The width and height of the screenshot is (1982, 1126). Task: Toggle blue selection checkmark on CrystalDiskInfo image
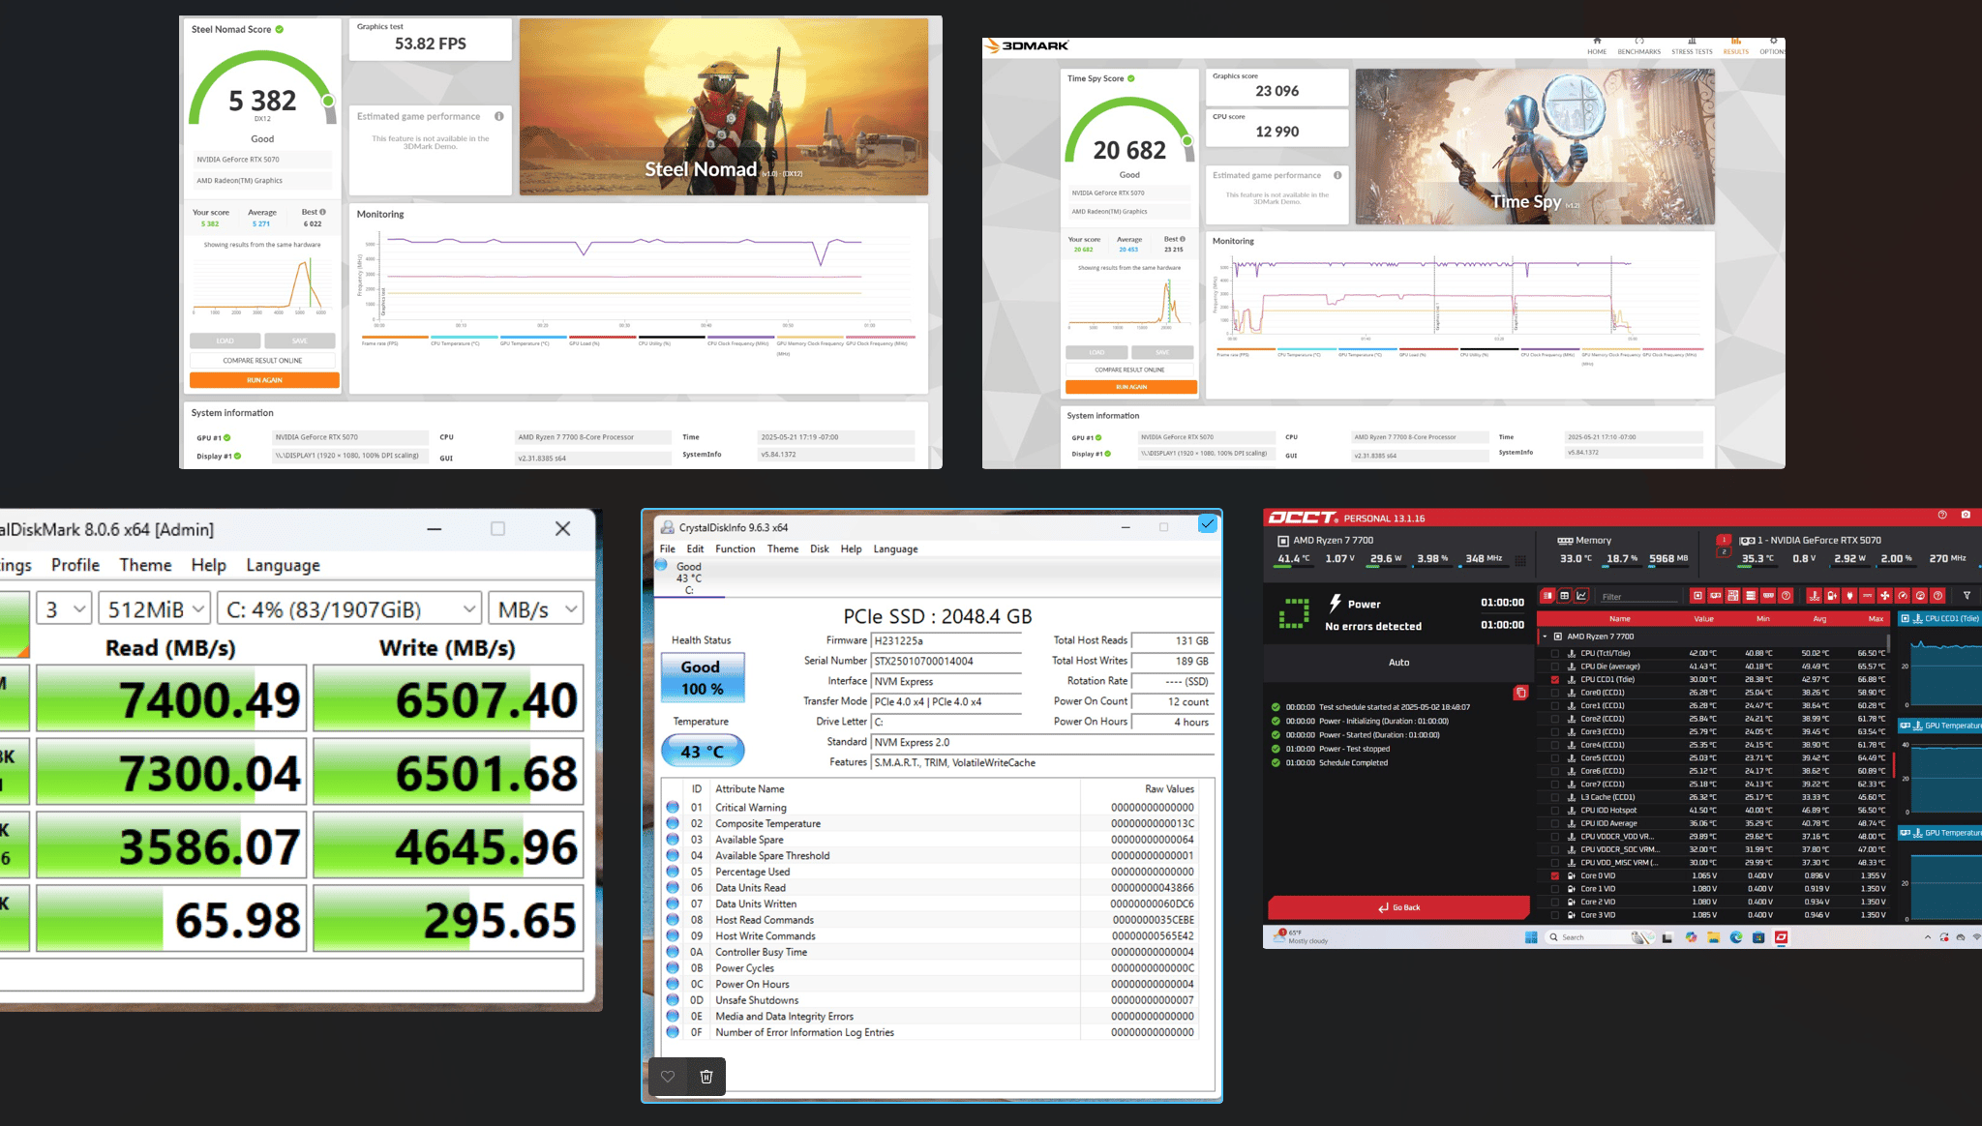coord(1207,523)
